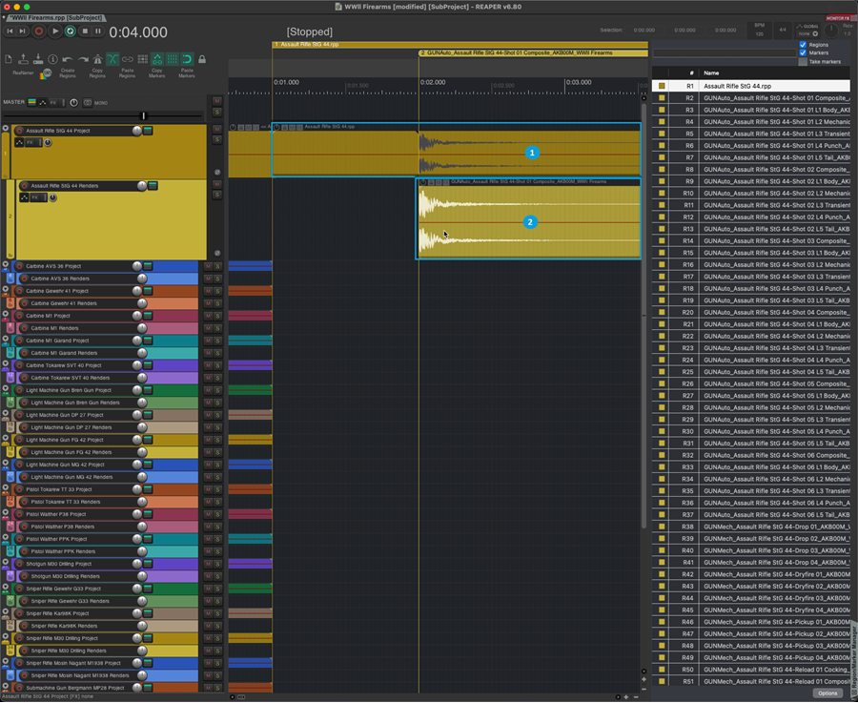Open Master track FX button
858x703 pixels.
(54, 102)
